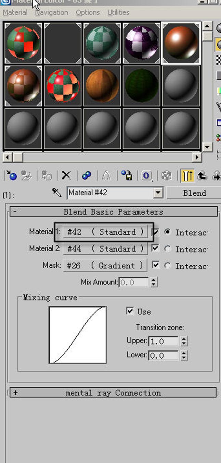Click the Reset Map/Mtl X icon

pos(66,176)
